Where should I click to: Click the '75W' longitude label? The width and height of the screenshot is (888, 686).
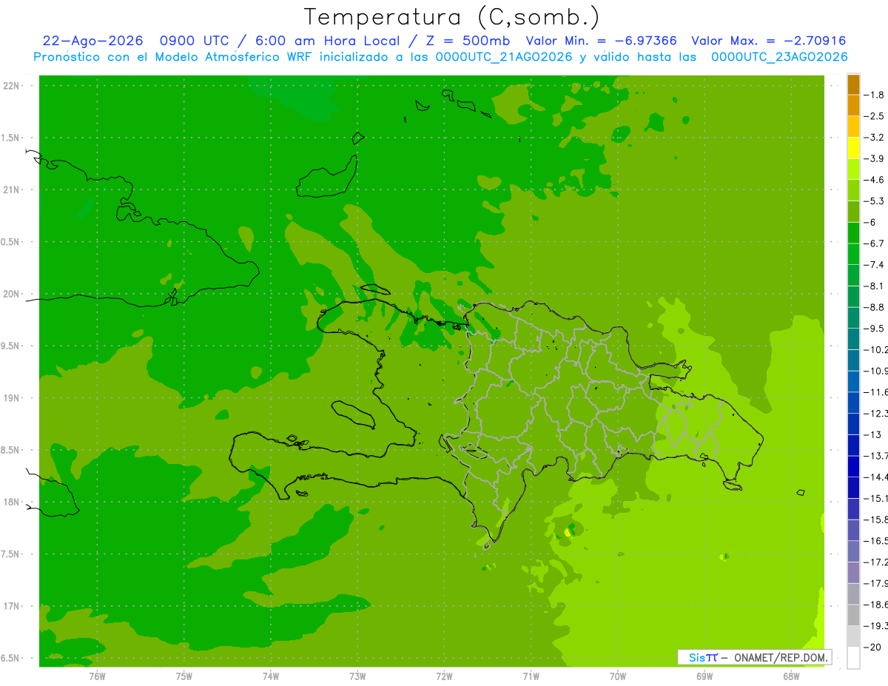[184, 676]
